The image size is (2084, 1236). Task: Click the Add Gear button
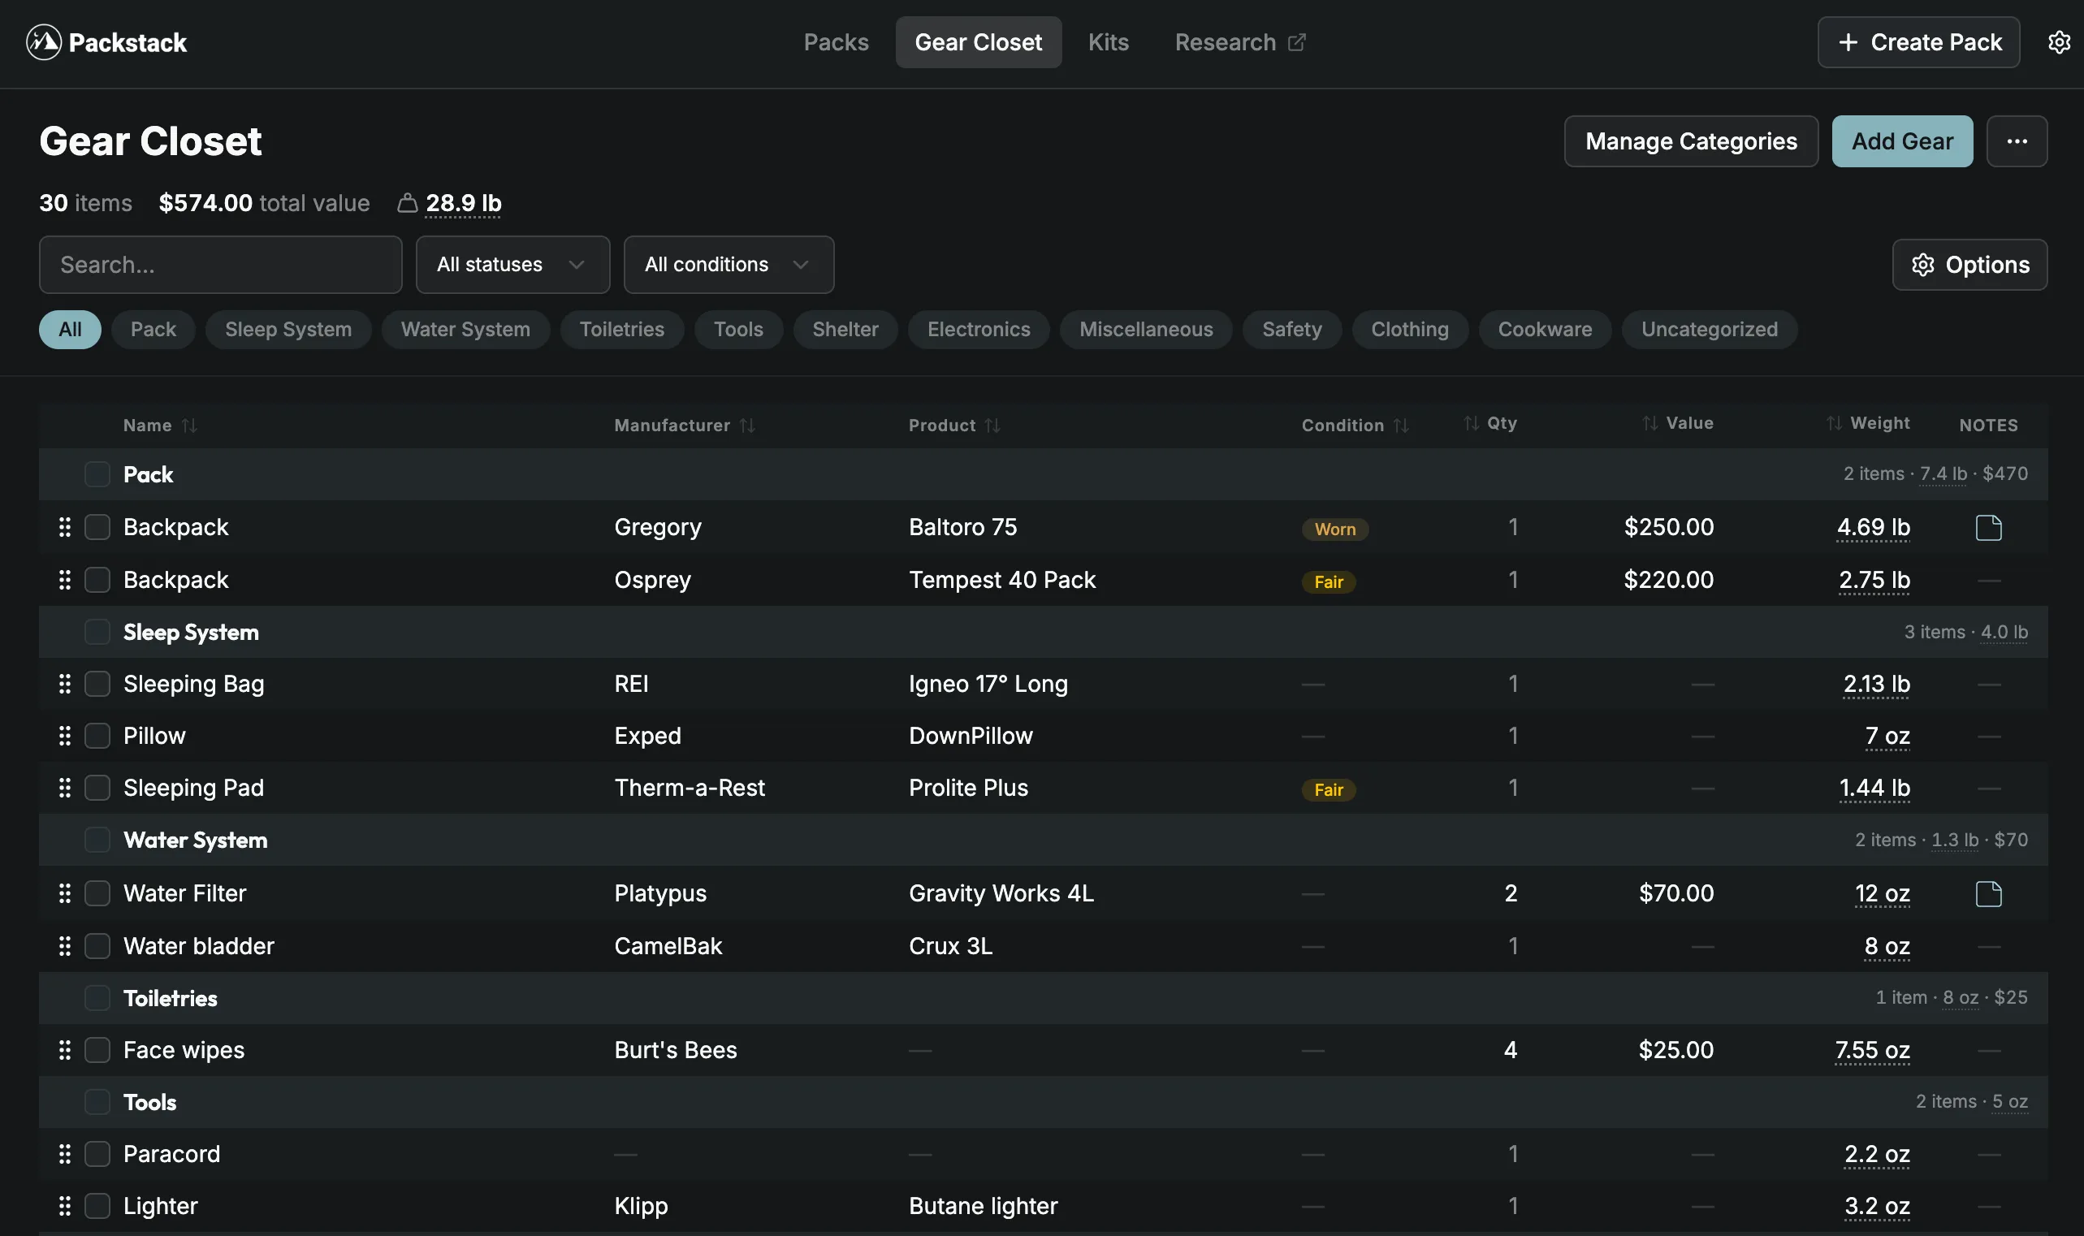[1901, 140]
